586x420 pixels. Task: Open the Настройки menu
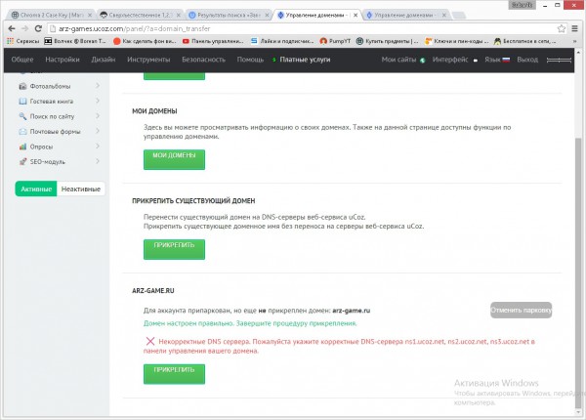point(63,60)
